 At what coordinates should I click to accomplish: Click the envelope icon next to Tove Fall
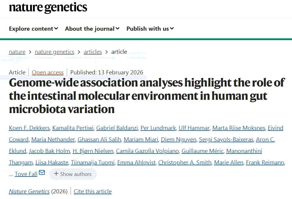coord(42,172)
